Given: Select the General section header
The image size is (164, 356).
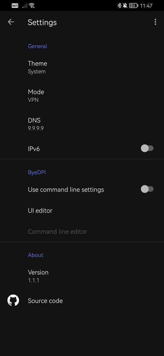Looking at the screenshot, I should (37, 46).
